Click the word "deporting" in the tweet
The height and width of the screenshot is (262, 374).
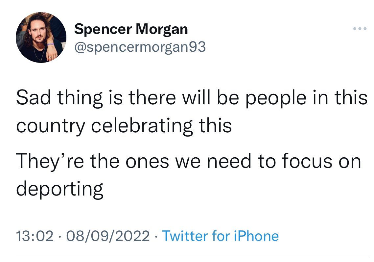tap(60, 189)
